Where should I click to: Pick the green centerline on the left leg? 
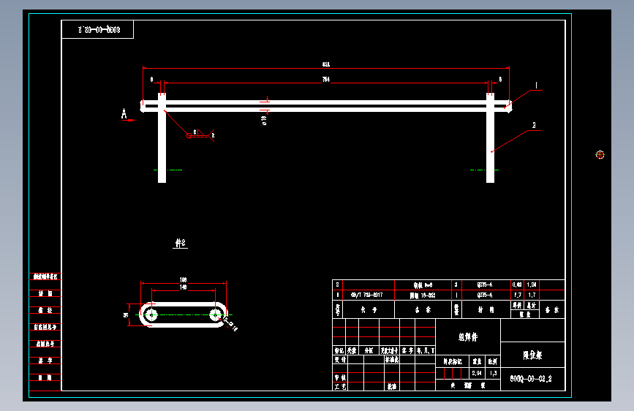coord(167,170)
